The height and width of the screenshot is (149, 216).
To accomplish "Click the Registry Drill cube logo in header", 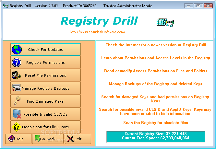I will [x=165, y=22].
